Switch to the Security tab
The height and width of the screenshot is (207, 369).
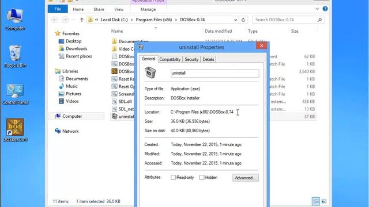tap(191, 59)
